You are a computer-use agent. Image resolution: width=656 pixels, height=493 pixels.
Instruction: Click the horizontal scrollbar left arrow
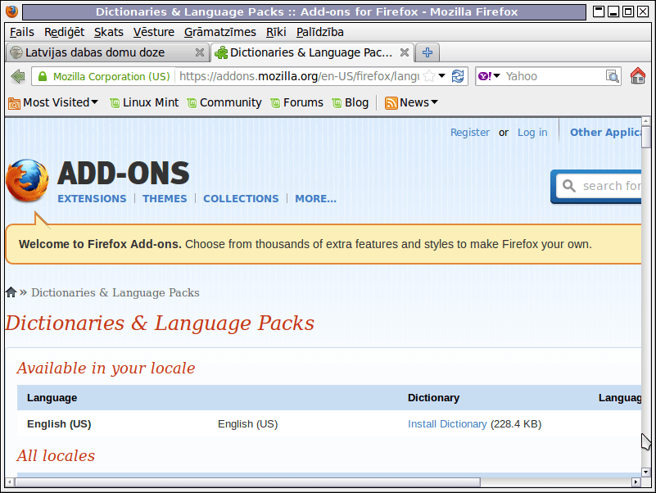(10, 482)
